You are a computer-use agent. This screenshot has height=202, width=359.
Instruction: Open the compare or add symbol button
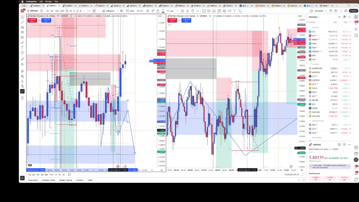[x=41, y=11]
